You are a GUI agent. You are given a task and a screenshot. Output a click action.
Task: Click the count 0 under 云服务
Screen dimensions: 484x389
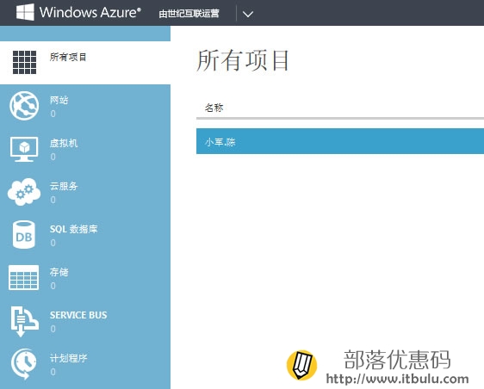tap(53, 200)
